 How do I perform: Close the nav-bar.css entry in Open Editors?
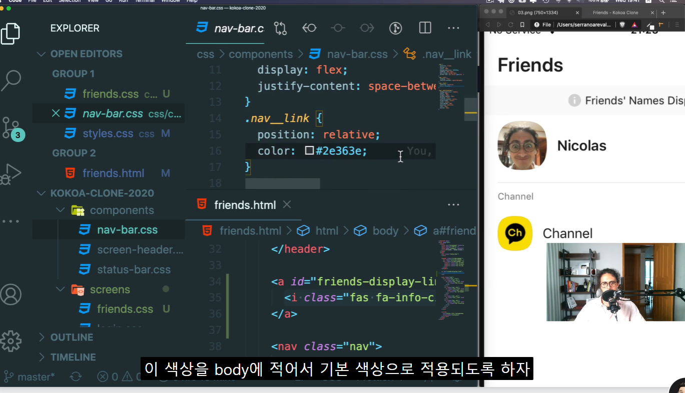56,113
